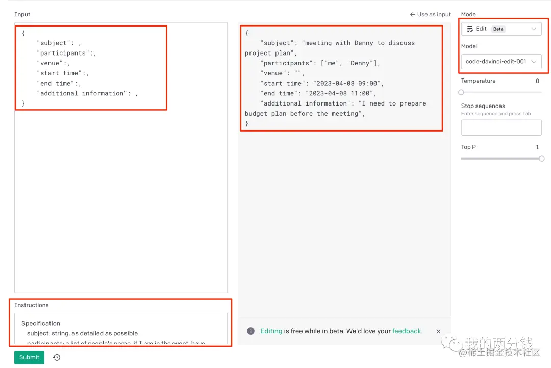Click the Input JSON text area

(121, 157)
